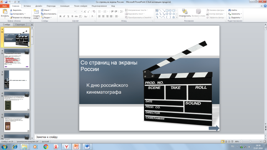This screenshot has height=150, width=267.
Task: Click the Save icon in quick access toolbar
Action: point(6,2)
